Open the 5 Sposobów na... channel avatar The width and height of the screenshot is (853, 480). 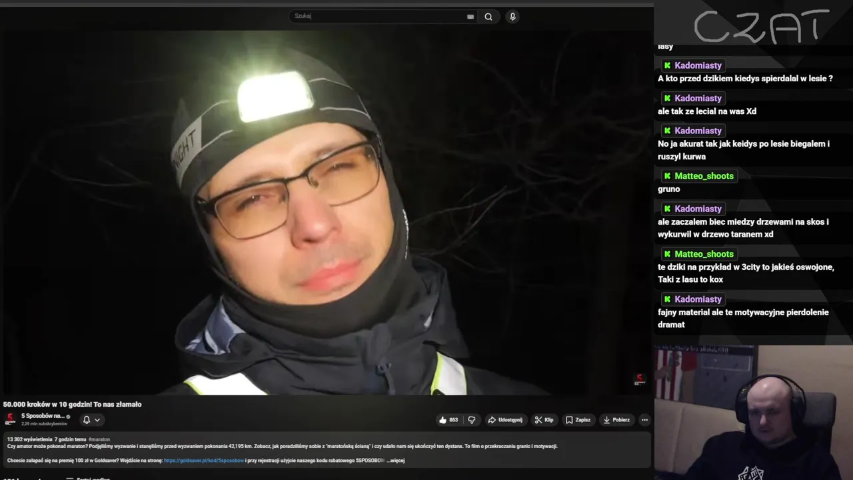[x=10, y=419]
